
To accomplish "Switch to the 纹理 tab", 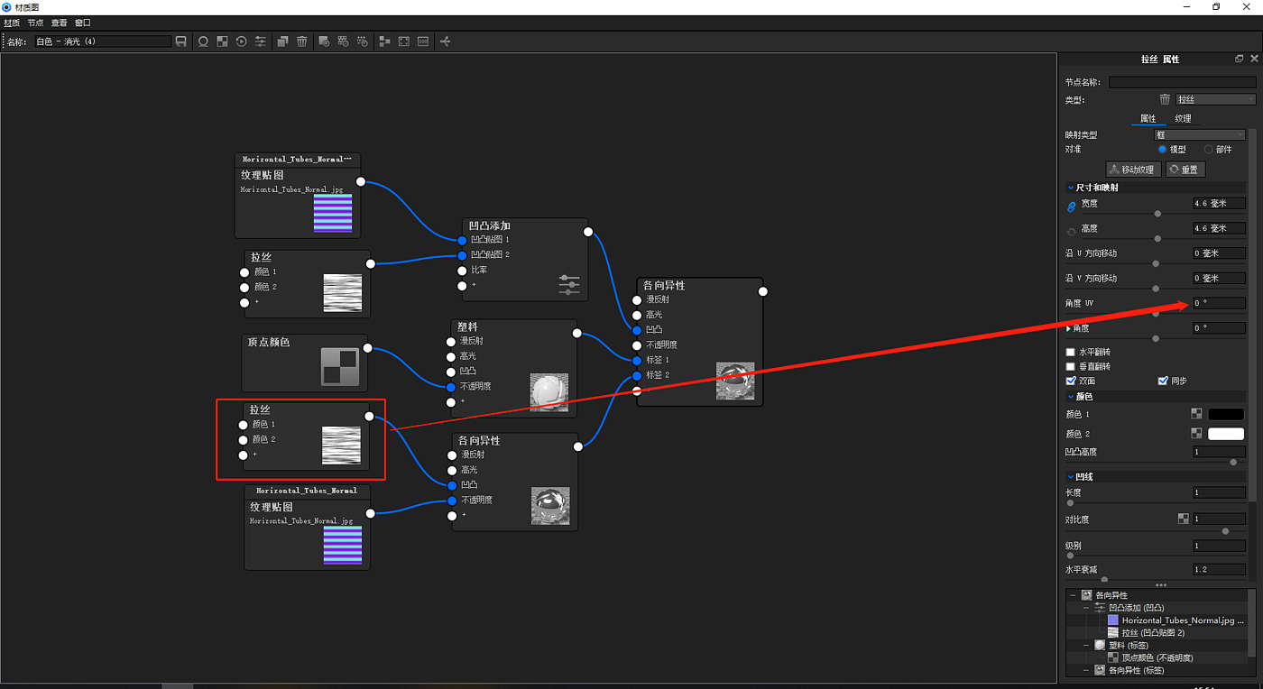I will tap(1183, 118).
